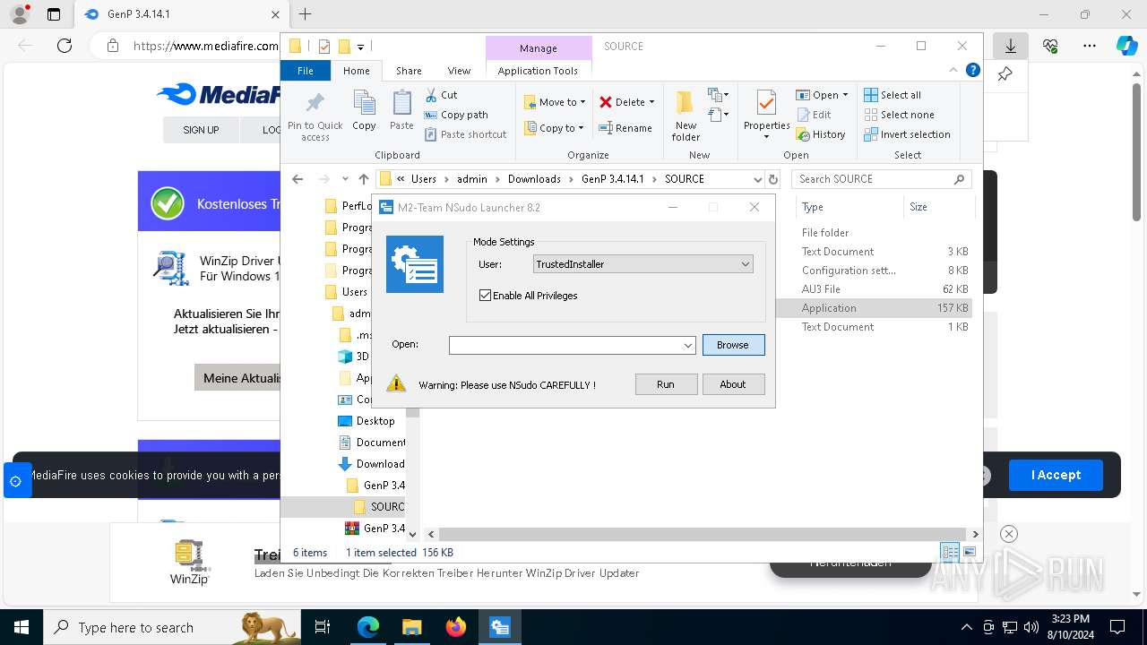Click Explorer up directory arrow
The width and height of the screenshot is (1147, 645).
363,179
